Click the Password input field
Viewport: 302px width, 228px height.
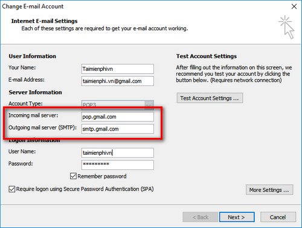[x=118, y=165]
